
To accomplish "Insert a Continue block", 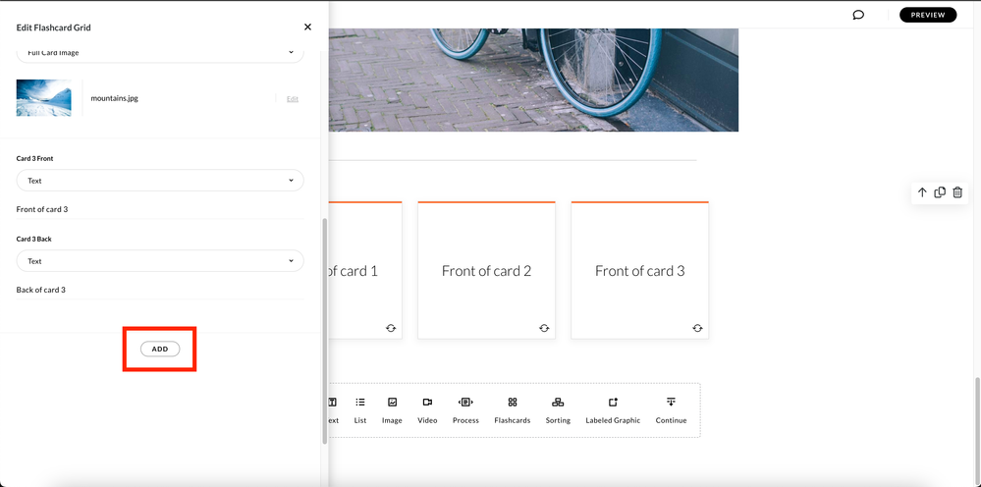I will click(671, 409).
